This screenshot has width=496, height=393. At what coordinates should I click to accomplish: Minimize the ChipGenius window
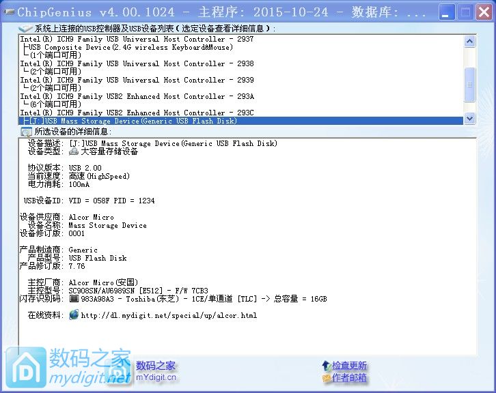coord(447,13)
